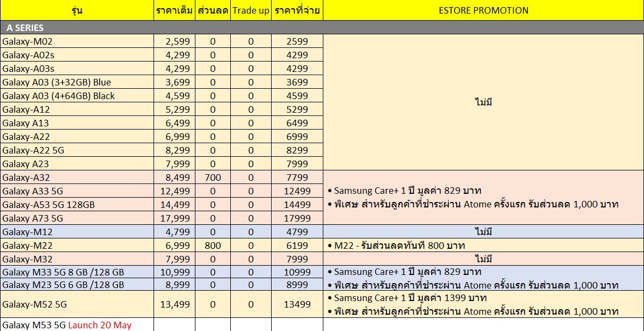Click paid price "7799" of Galaxy-A32
The image size is (644, 331).
297,177
